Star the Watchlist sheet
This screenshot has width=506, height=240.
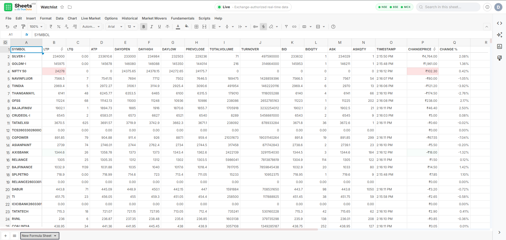click(x=62, y=7)
